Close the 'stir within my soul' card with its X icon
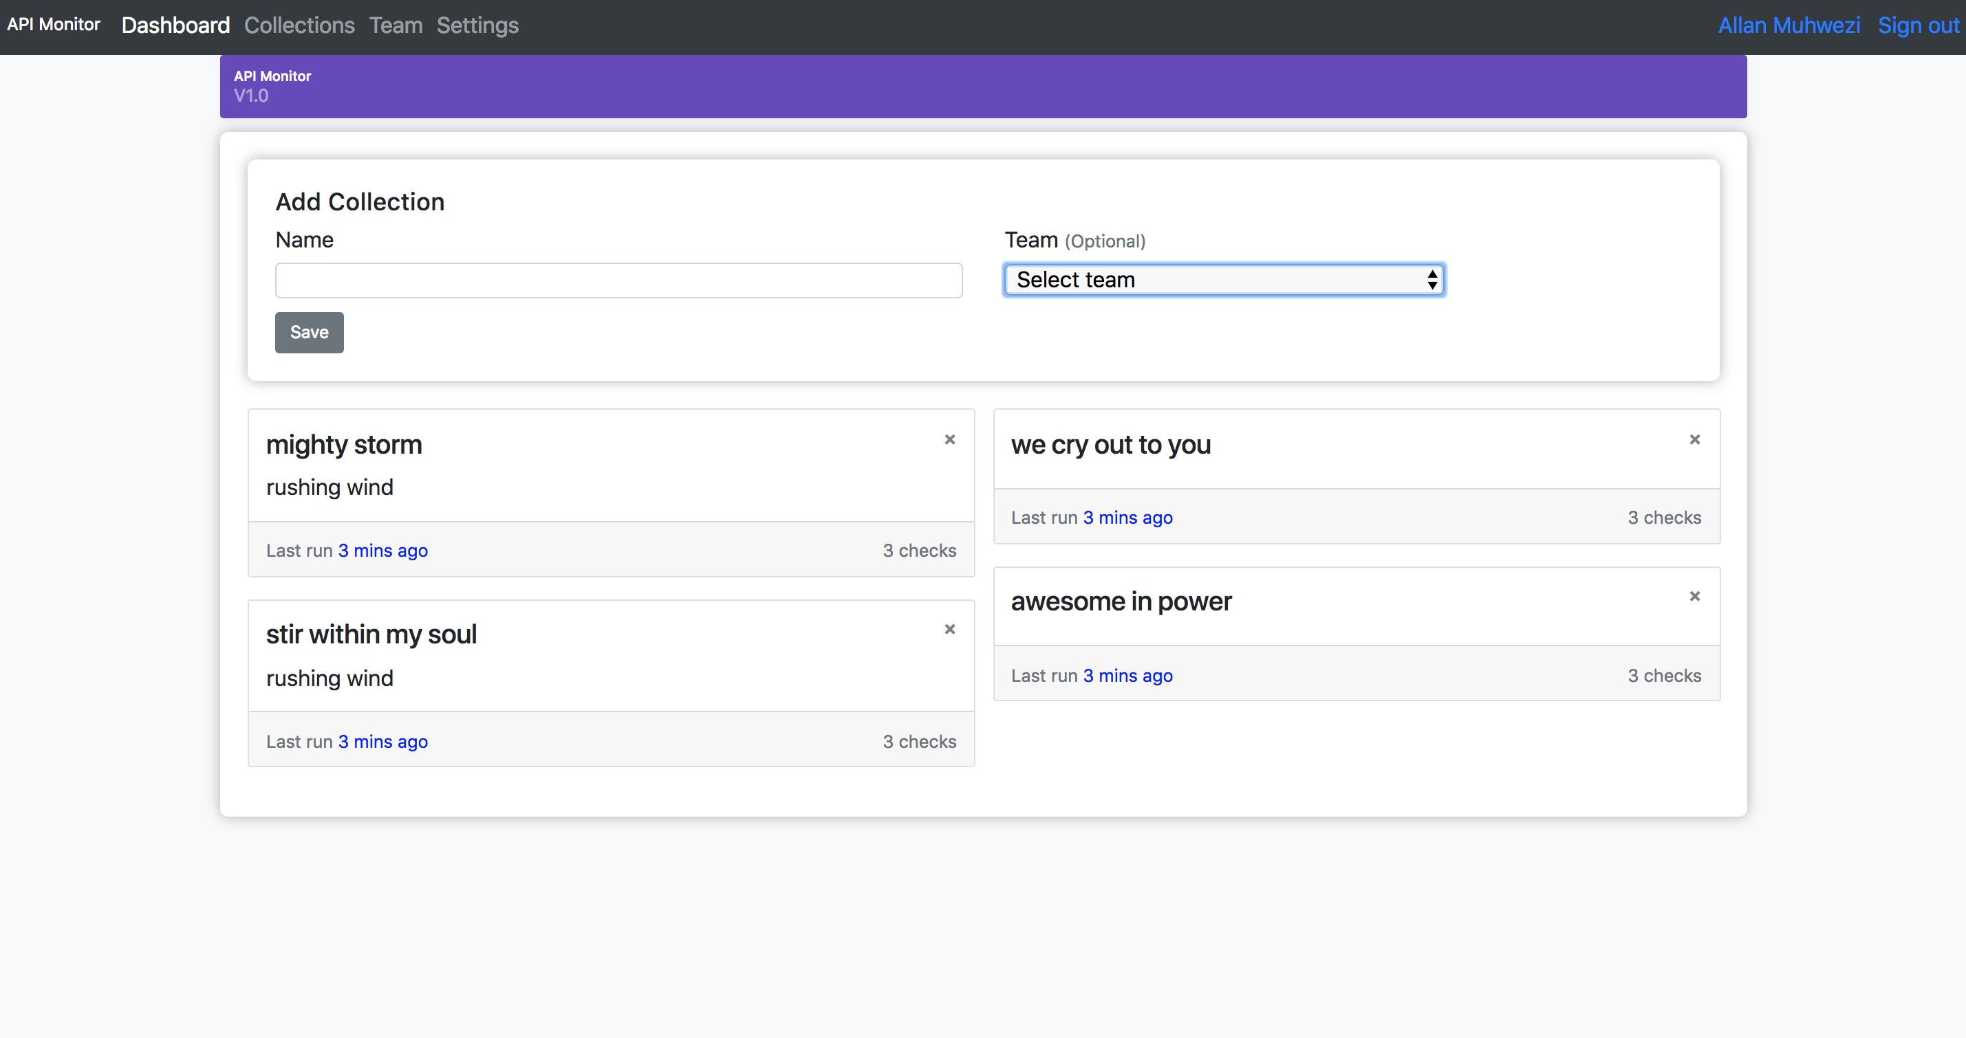Viewport: 1966px width, 1038px height. coord(949,629)
